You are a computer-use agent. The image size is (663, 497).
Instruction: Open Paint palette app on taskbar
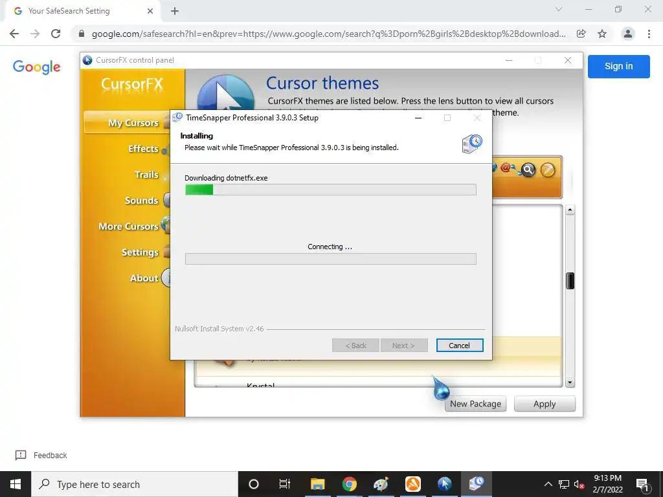tap(381, 484)
